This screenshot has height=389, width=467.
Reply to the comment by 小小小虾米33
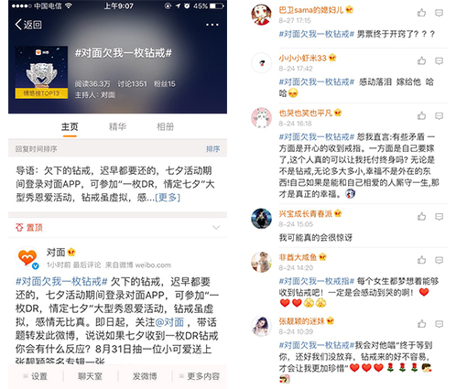(439, 61)
